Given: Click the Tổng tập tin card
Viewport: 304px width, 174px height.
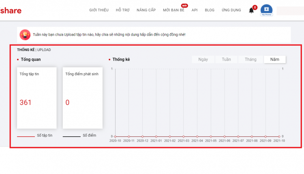Looking at the screenshot, I should (x=37, y=98).
